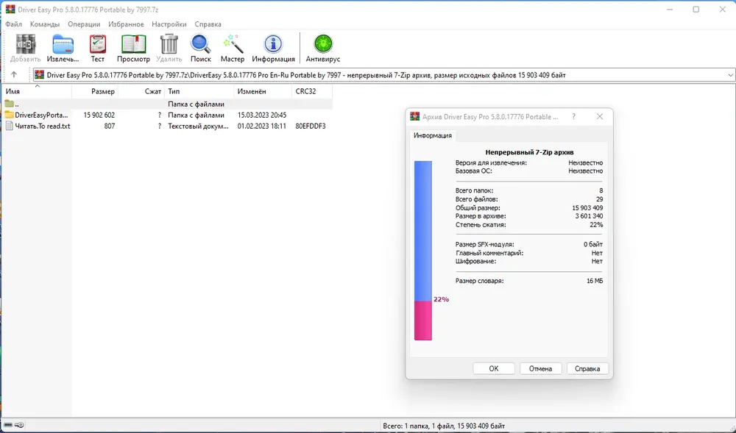This screenshot has width=736, height=433.
Task: Open the Information (Информация) toolbar icon
Action: tap(273, 49)
